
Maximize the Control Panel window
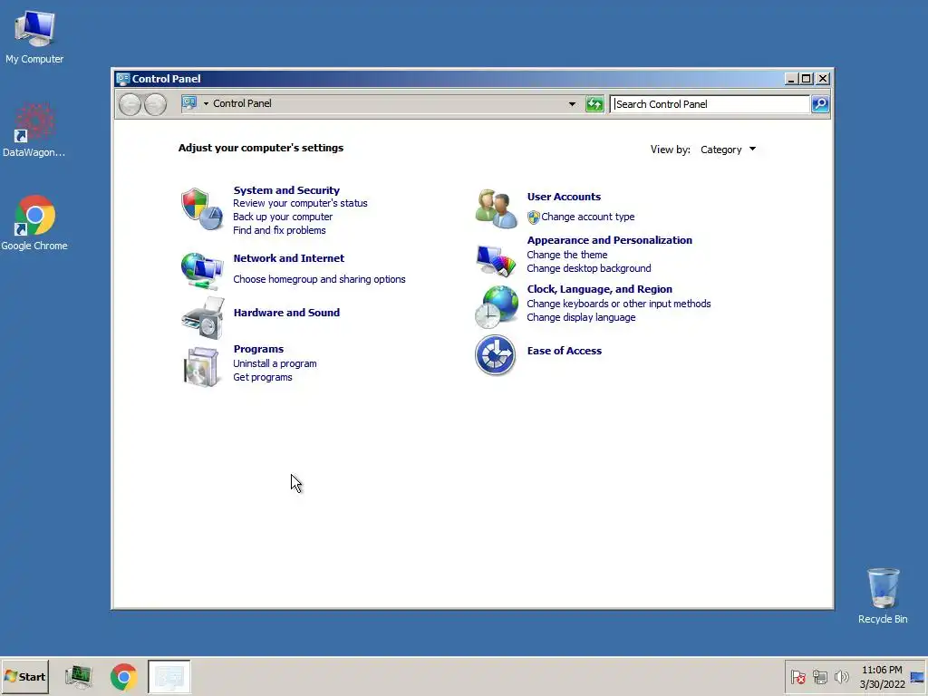(806, 79)
